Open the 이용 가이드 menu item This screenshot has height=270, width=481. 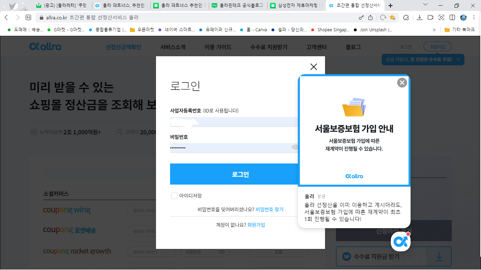218,47
